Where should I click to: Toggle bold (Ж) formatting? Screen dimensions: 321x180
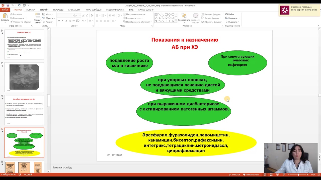point(59,20)
